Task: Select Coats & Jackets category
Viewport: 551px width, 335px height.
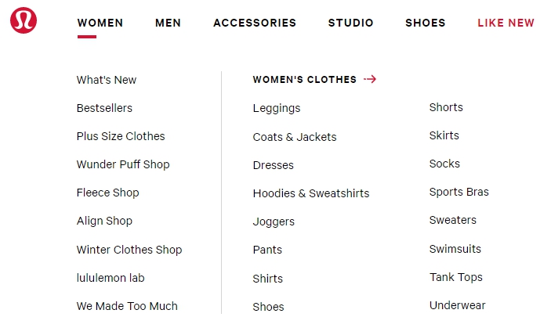Action: (295, 137)
